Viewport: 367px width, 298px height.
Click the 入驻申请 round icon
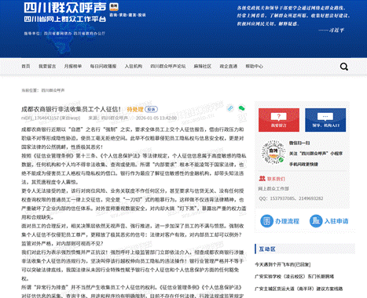[x=316, y=221]
